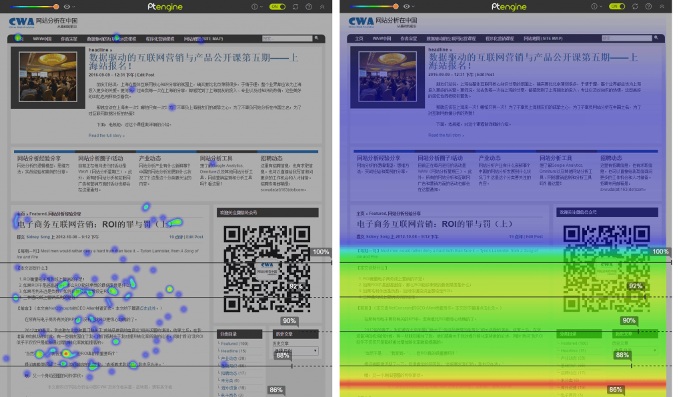The image size is (683, 397).
Task: Click the rainbow slider track in left toolbar
Action: (x=33, y=7)
